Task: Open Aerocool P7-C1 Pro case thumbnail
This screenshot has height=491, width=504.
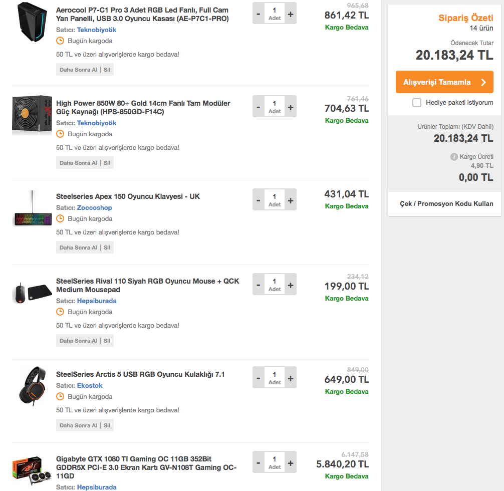Action: tap(31, 23)
